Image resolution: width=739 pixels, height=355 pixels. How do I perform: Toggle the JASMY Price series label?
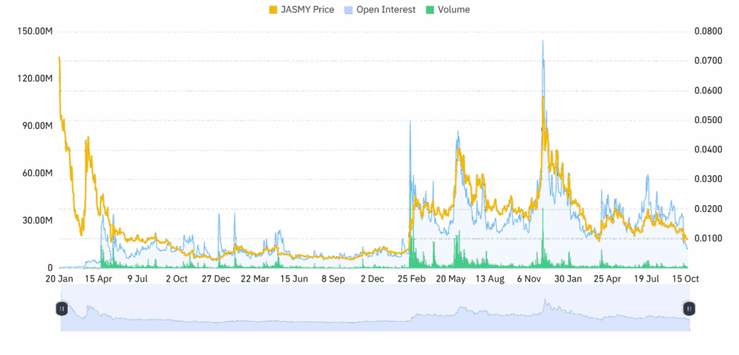coord(307,10)
